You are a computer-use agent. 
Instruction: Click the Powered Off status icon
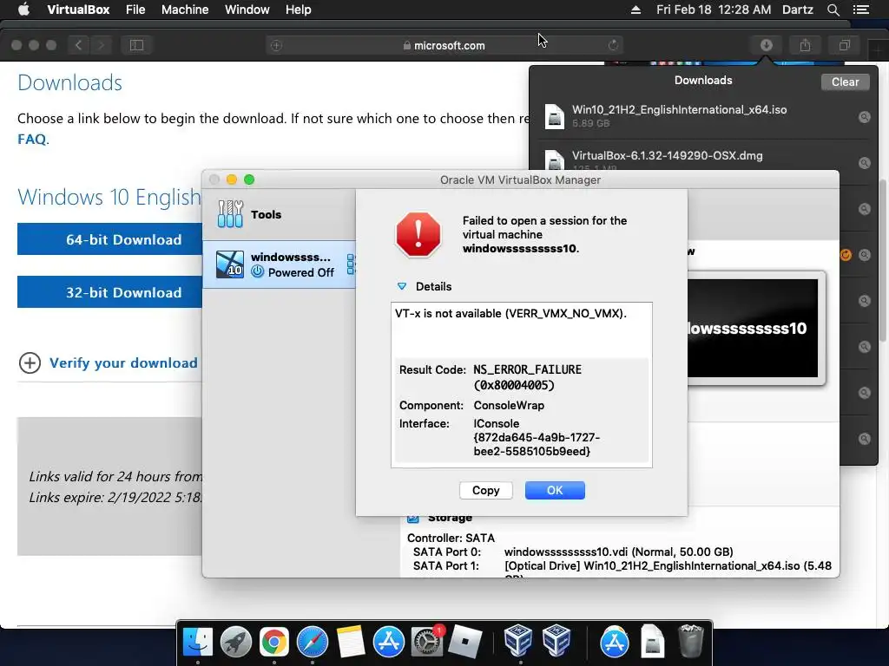(257, 271)
